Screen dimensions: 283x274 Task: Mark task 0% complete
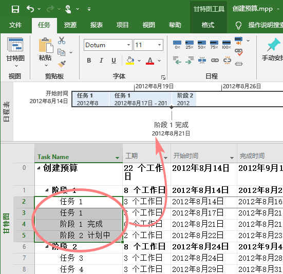[177, 44]
